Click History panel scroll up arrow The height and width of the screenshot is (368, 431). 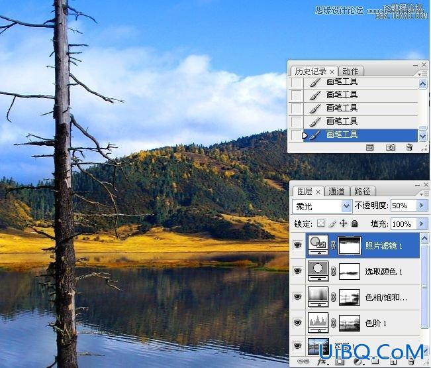423,84
